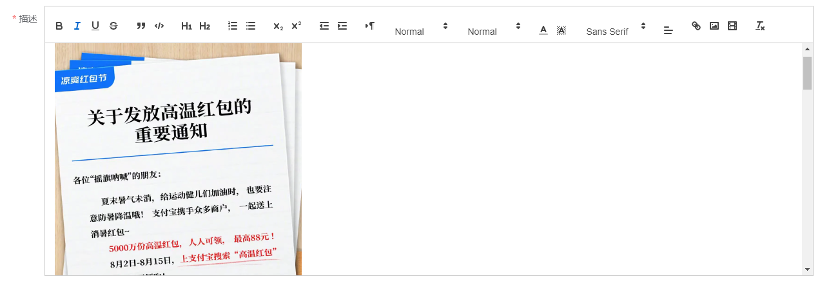Toggle right-to-left text direction
Image resolution: width=820 pixels, height=294 pixels.
point(370,26)
